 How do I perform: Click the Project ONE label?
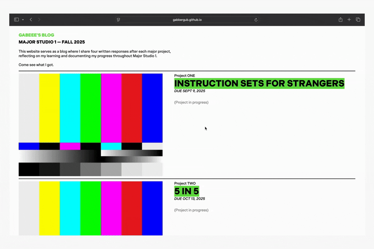pos(185,76)
